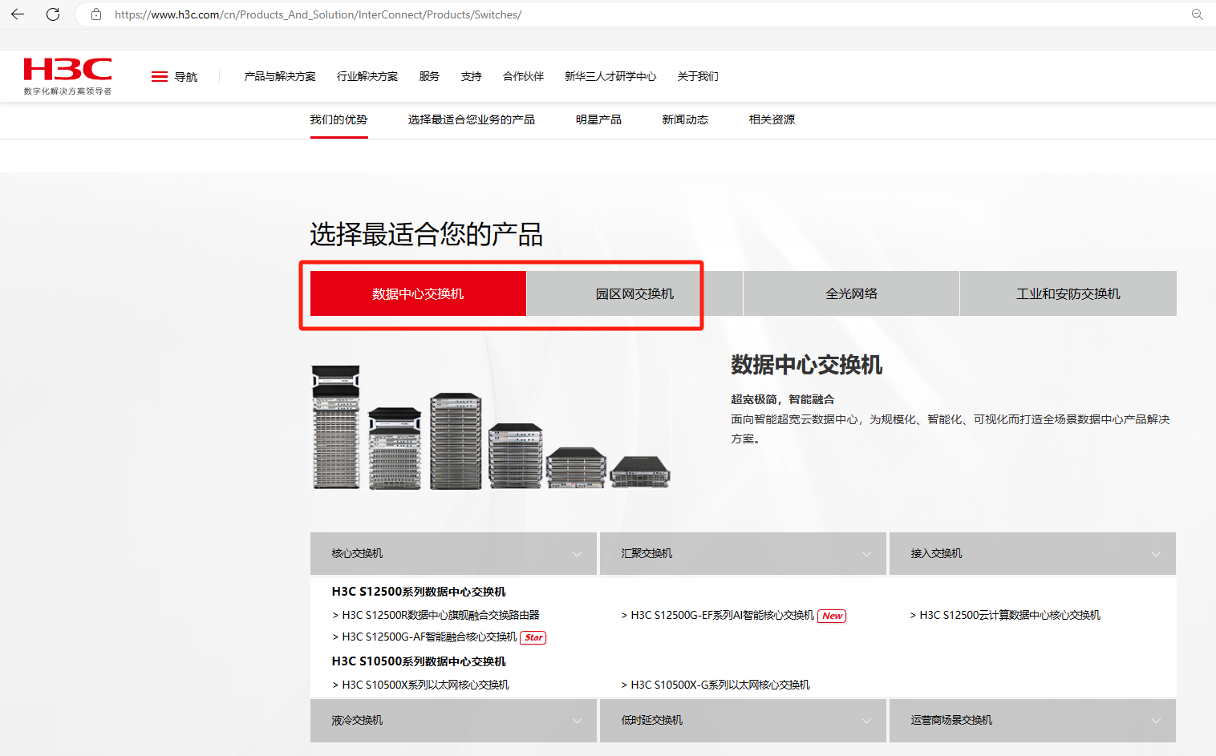Click the H3C S12500系列数据中心交换机 heading
The height and width of the screenshot is (756, 1216).
419,592
